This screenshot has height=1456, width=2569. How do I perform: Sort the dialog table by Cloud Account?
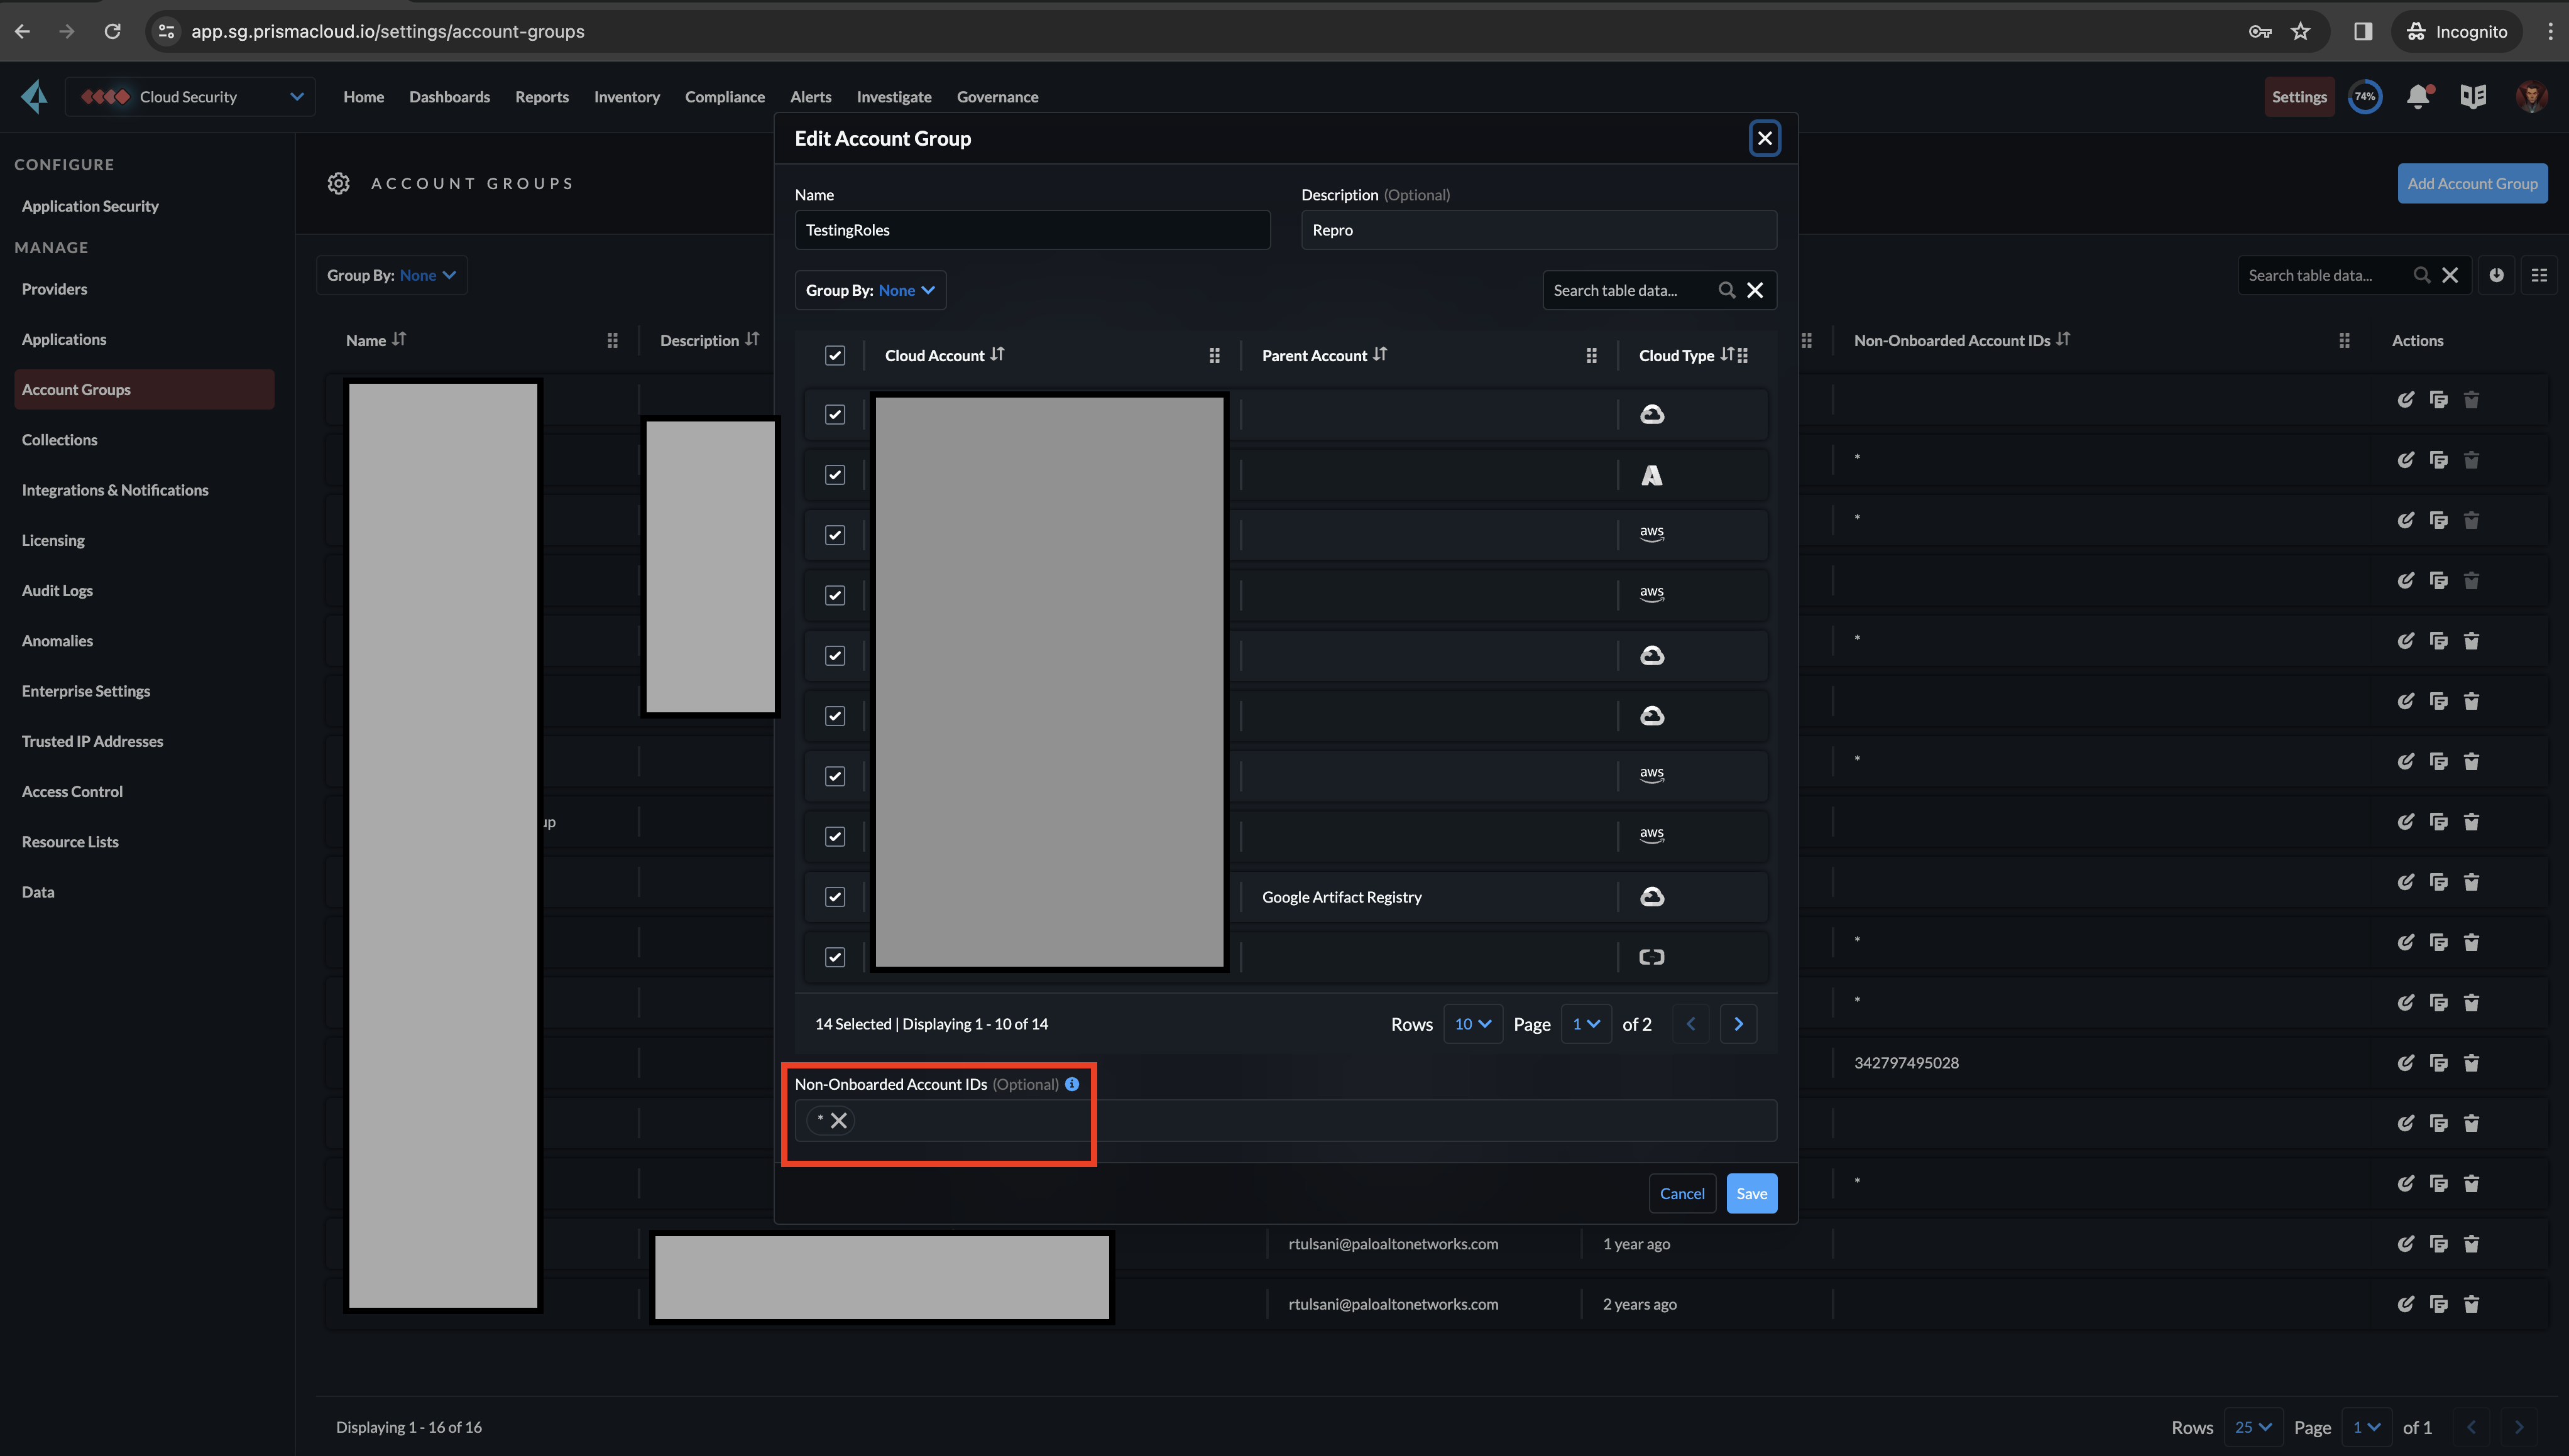pos(997,355)
